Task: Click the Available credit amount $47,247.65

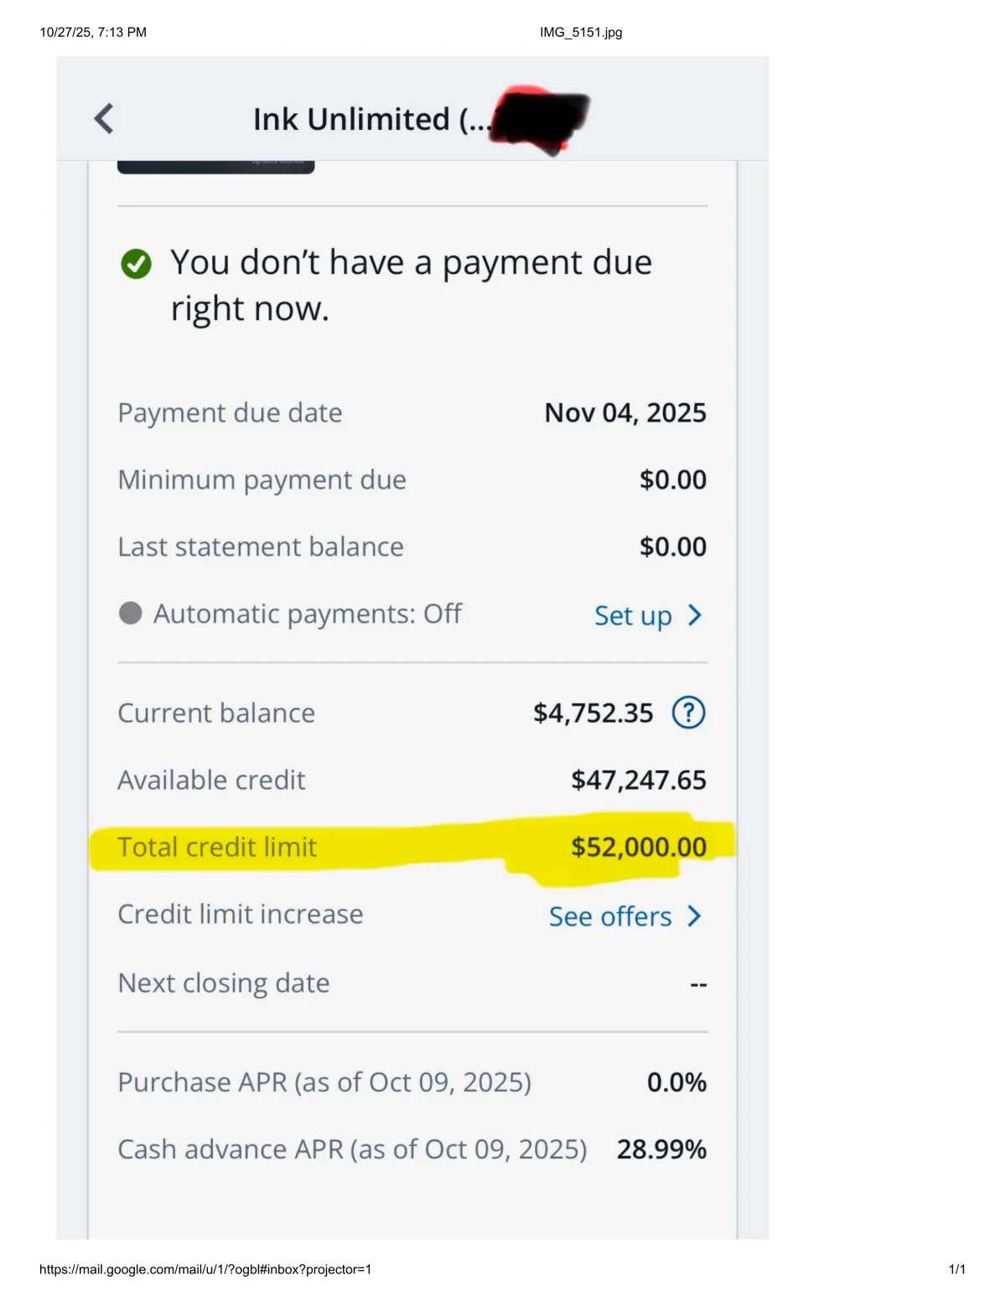Action: (x=639, y=780)
